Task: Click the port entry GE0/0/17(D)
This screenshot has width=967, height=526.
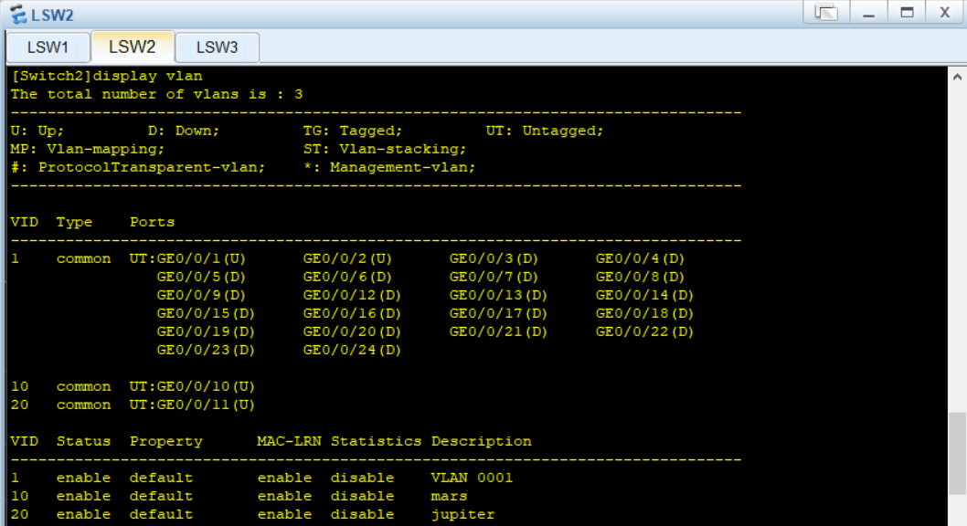Action: coord(498,313)
